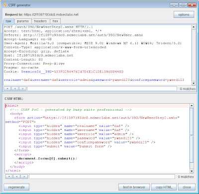Click the request pane scroll up arrow

click(x=194, y=27)
